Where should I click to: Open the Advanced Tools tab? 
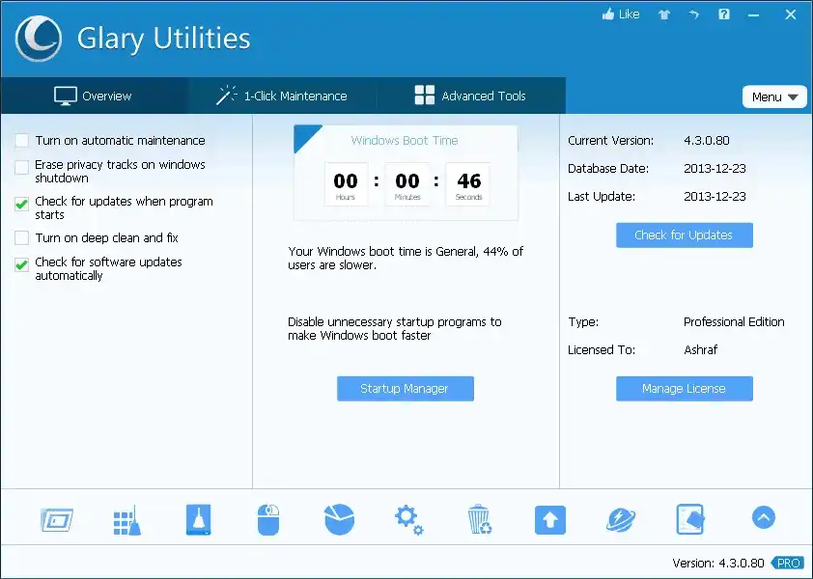[470, 96]
